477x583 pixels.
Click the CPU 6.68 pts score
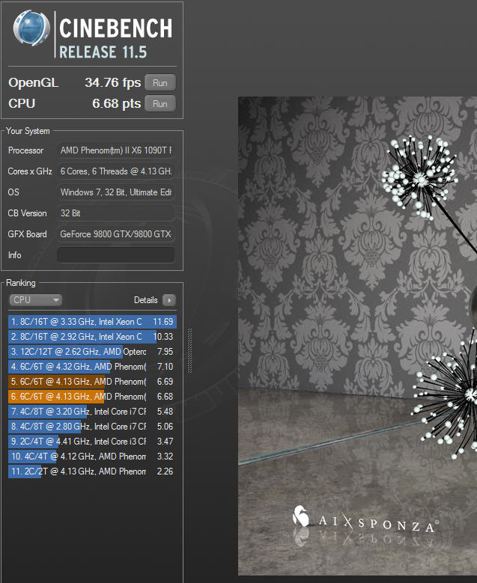point(117,104)
